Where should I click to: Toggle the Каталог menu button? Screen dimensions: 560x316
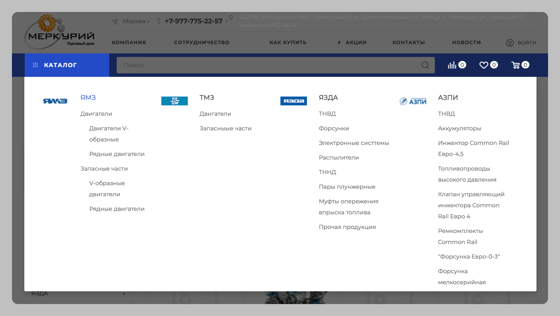coord(67,65)
